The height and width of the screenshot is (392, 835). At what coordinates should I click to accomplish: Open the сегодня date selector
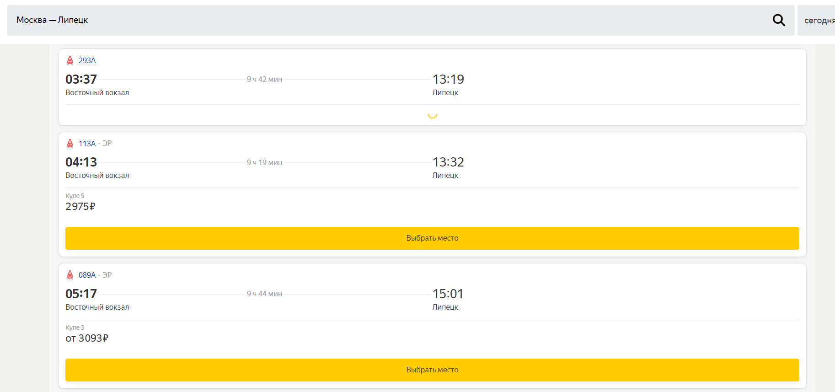tap(819, 21)
